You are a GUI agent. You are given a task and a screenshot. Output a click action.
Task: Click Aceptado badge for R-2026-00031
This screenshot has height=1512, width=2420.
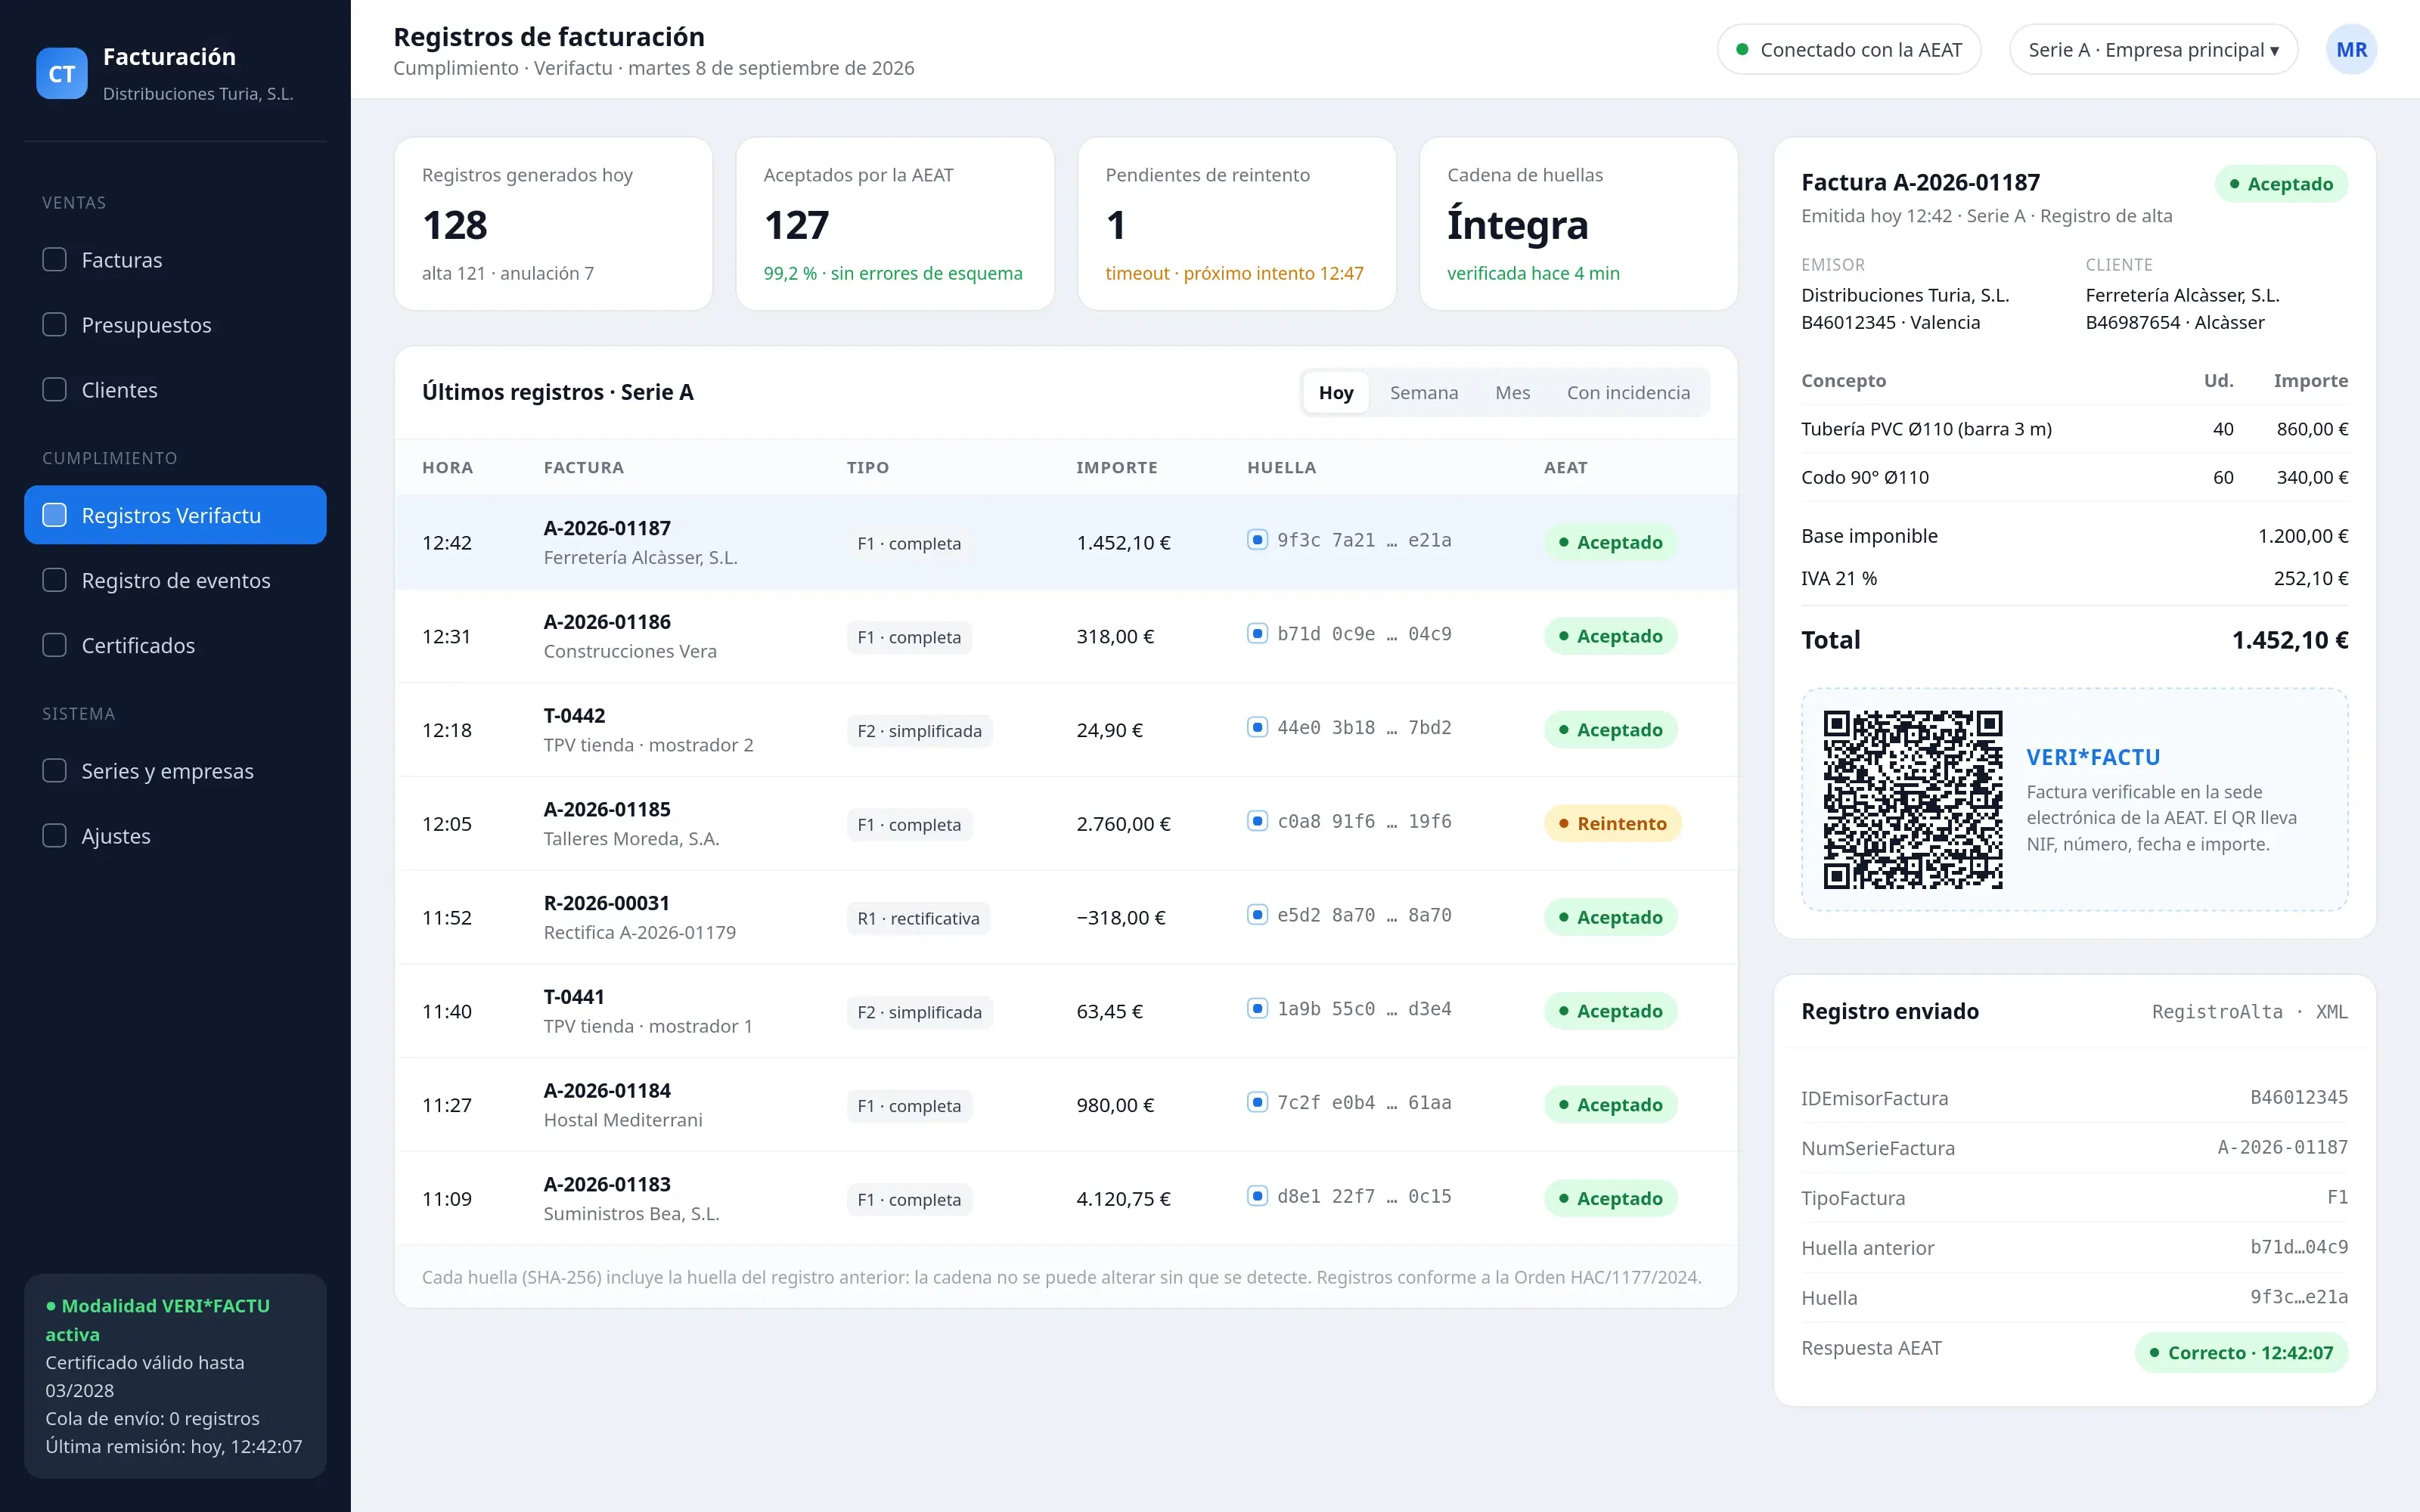coord(1610,918)
